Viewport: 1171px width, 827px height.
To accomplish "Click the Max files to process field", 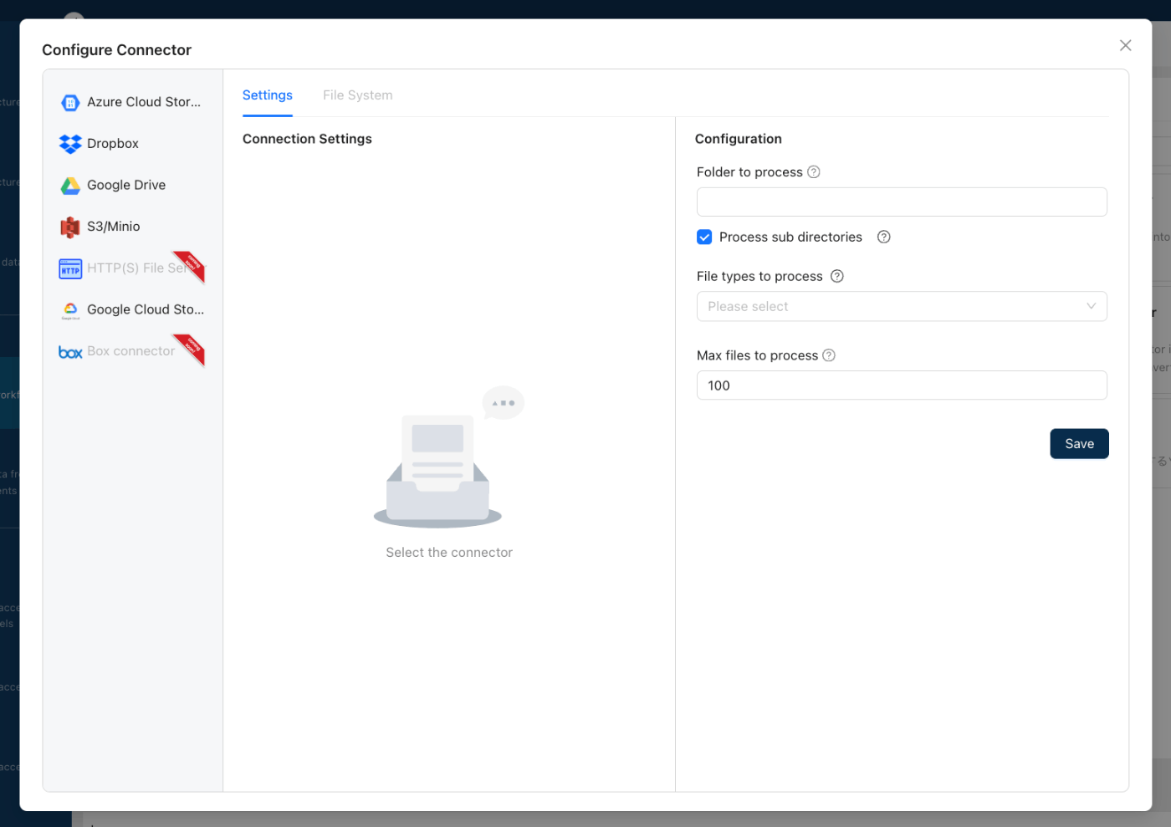I will (902, 385).
